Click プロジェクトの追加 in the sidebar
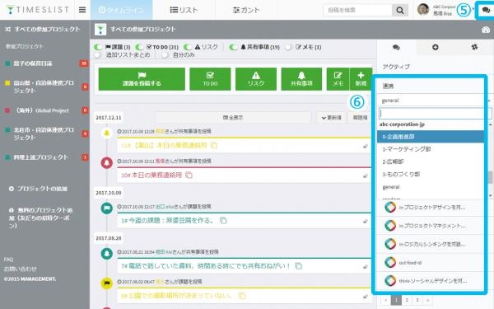Image resolution: width=494 pixels, height=309 pixels. (38, 189)
